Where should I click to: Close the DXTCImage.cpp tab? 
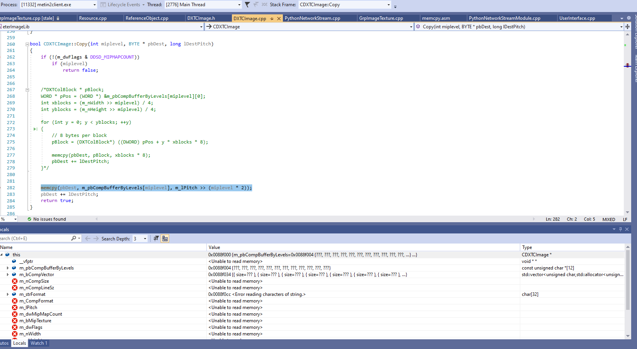click(279, 19)
